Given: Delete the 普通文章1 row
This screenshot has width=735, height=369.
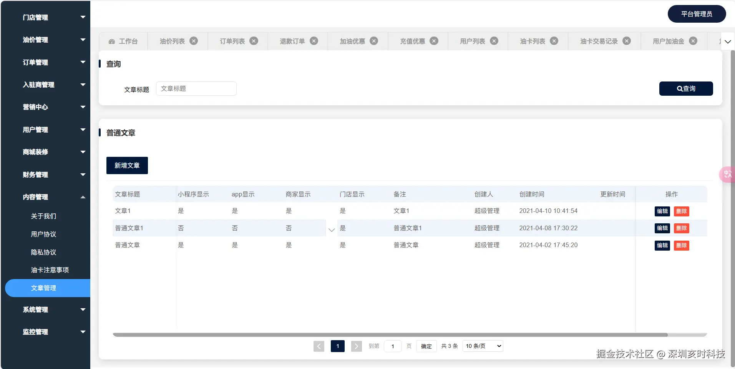Looking at the screenshot, I should (x=681, y=228).
